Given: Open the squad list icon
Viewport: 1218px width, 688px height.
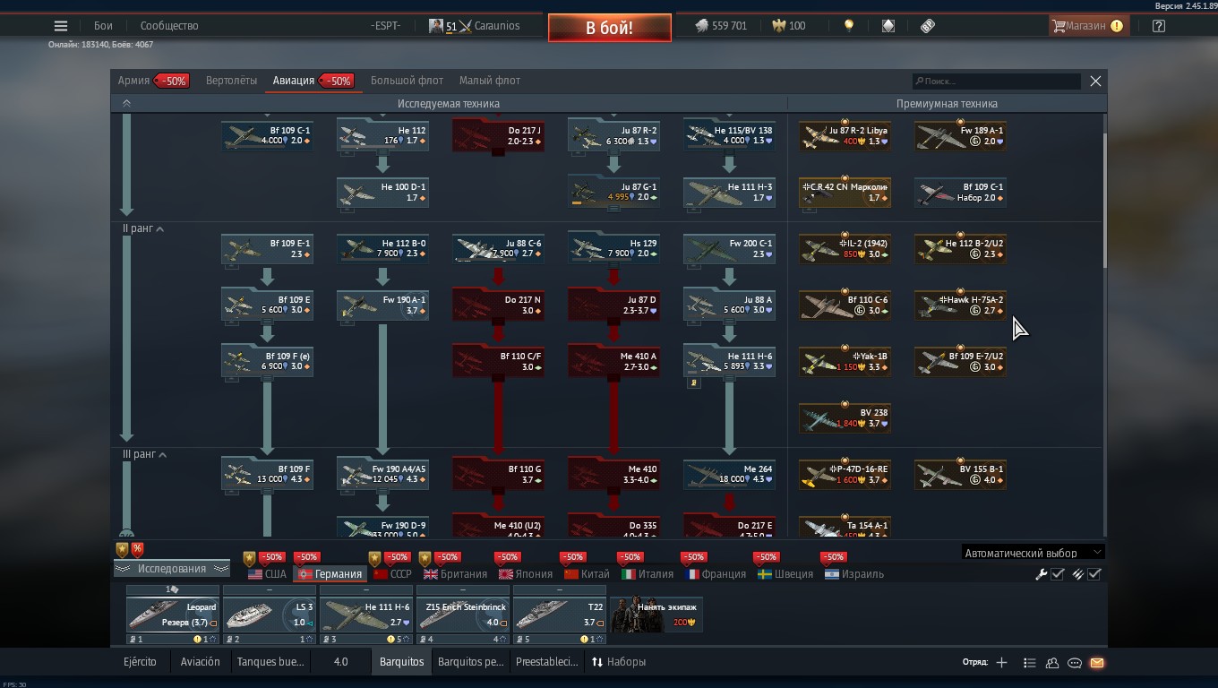Looking at the screenshot, I should (x=1029, y=663).
